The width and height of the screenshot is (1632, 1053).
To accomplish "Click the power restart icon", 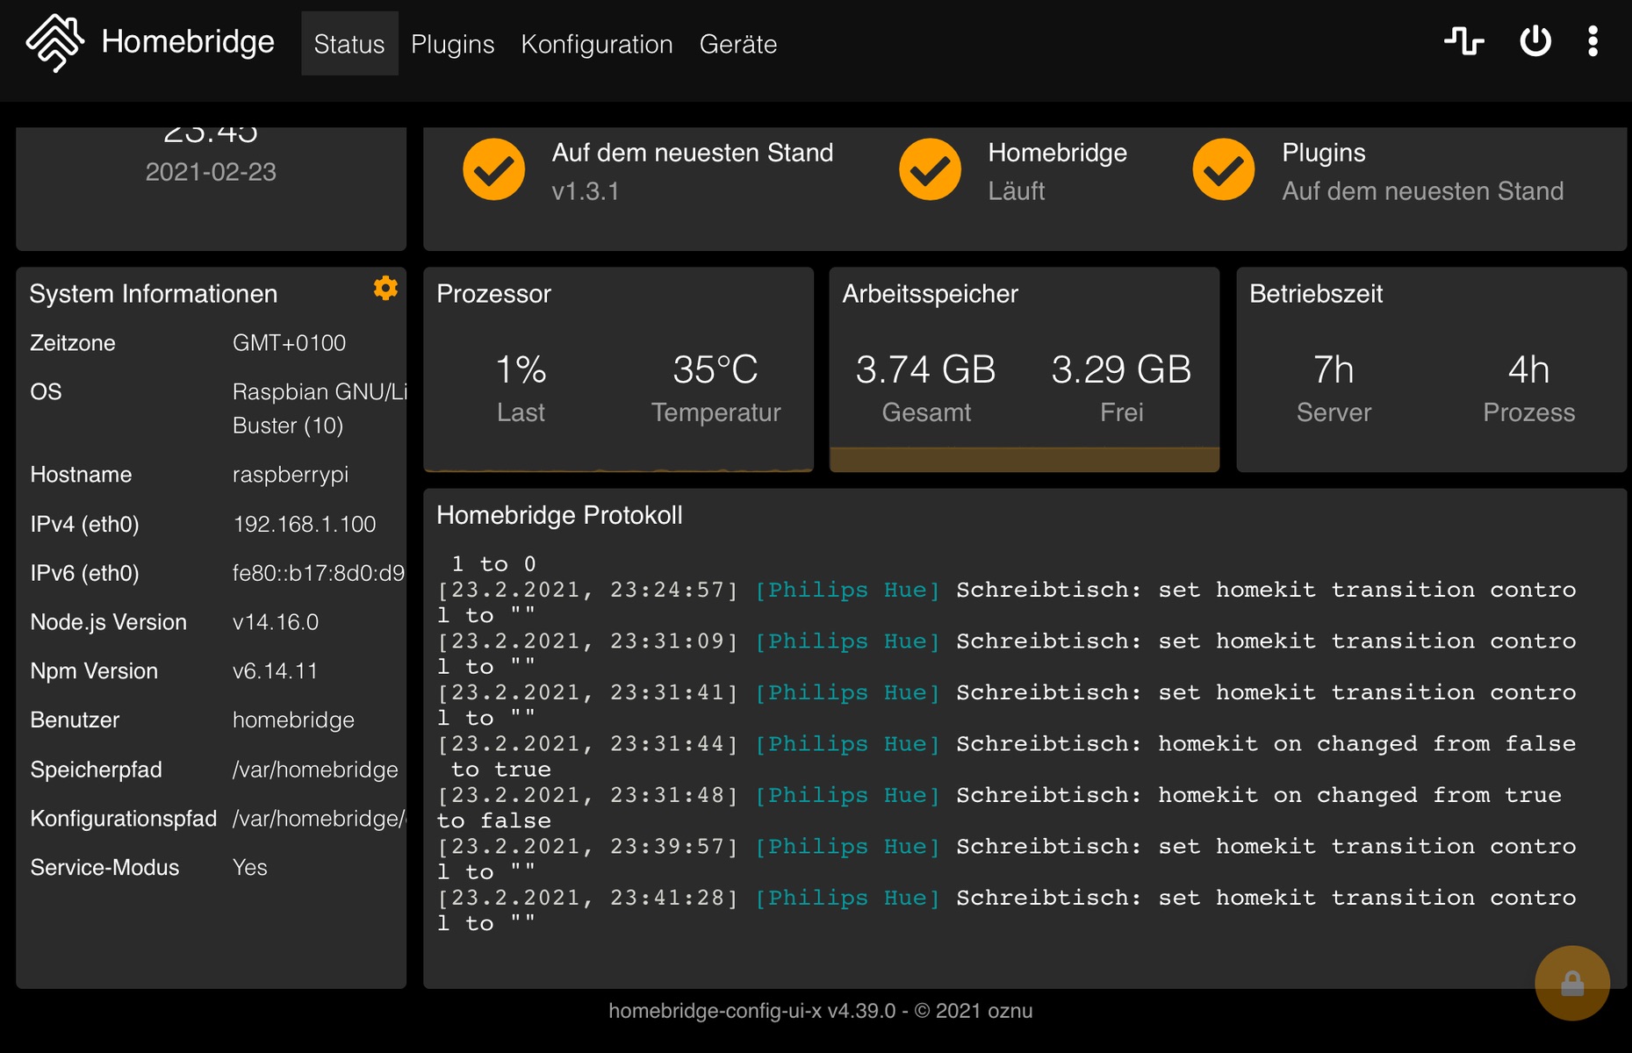I will [x=1535, y=41].
